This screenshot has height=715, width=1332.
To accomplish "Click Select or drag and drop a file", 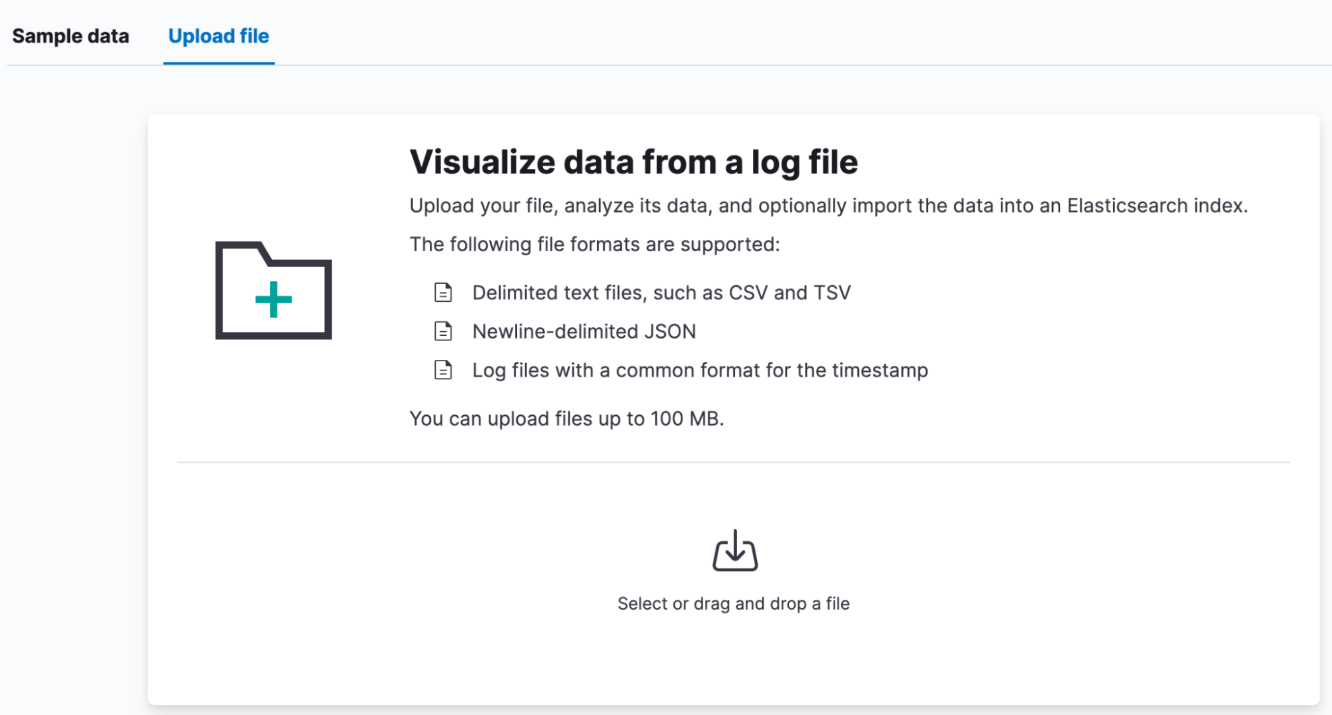I will [x=734, y=603].
